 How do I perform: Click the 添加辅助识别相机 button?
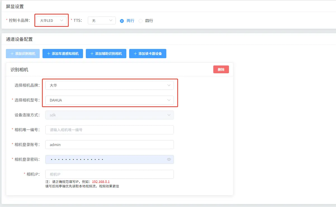[x=106, y=53]
